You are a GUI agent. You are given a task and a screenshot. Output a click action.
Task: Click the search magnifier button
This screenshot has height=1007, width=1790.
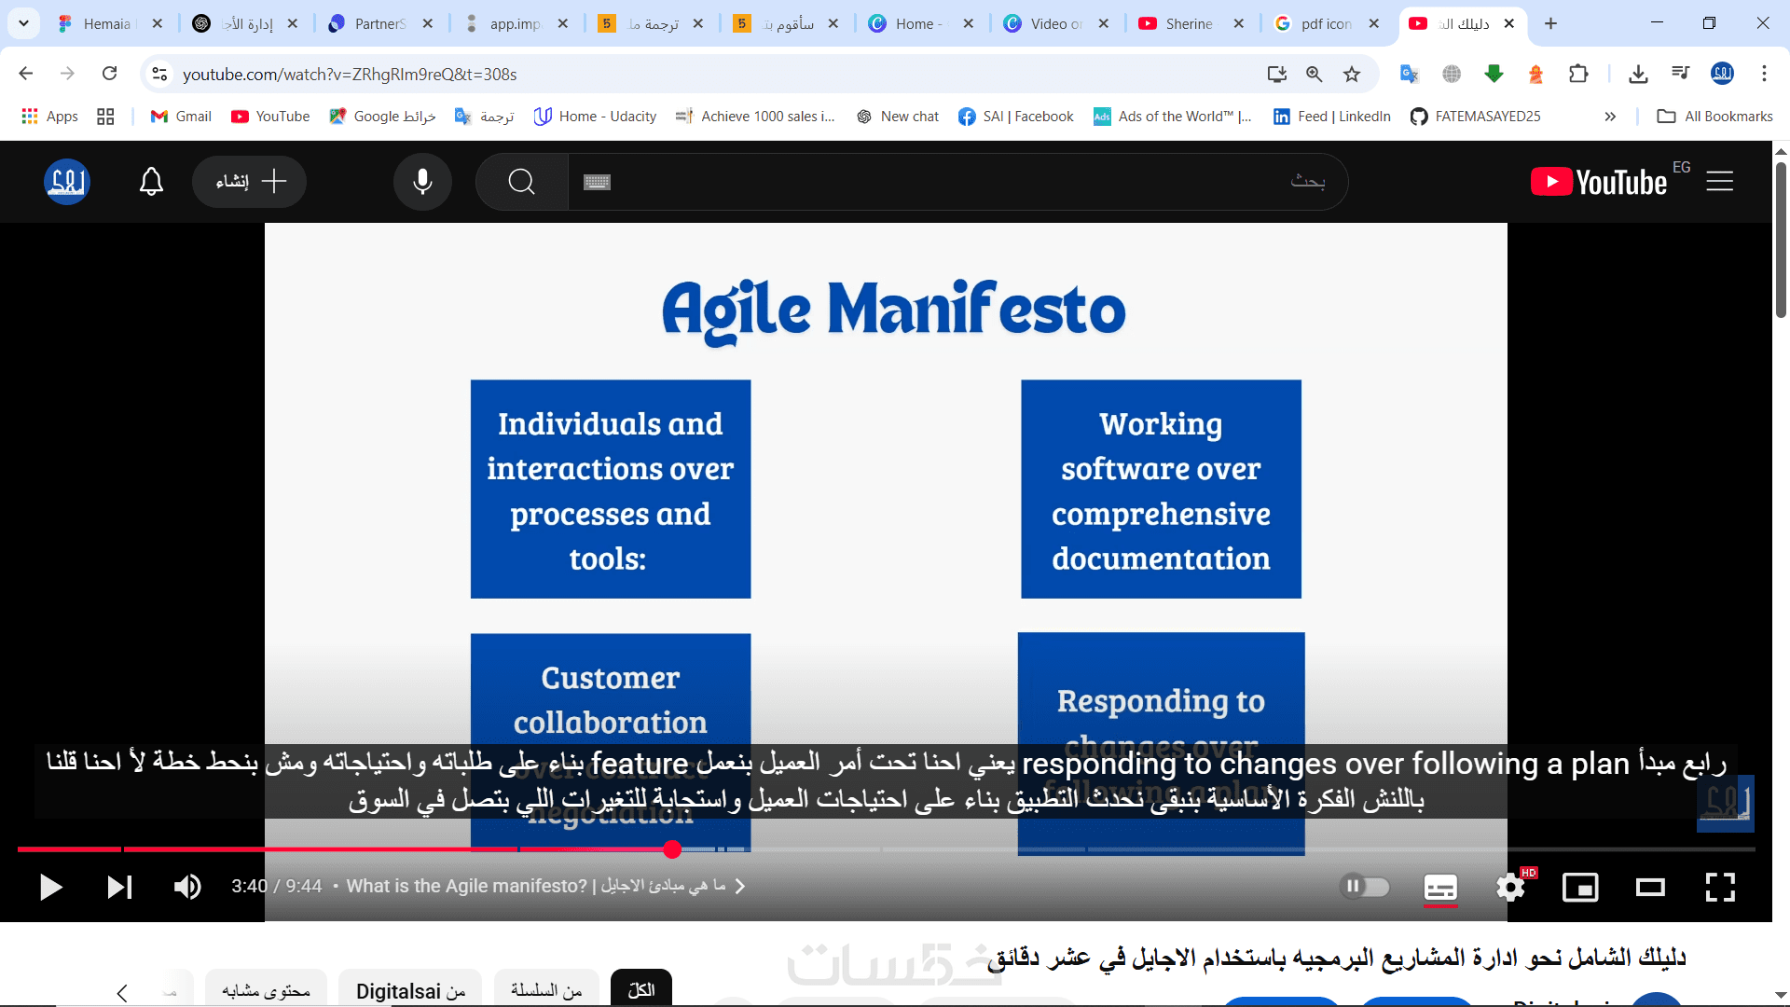coord(522,182)
